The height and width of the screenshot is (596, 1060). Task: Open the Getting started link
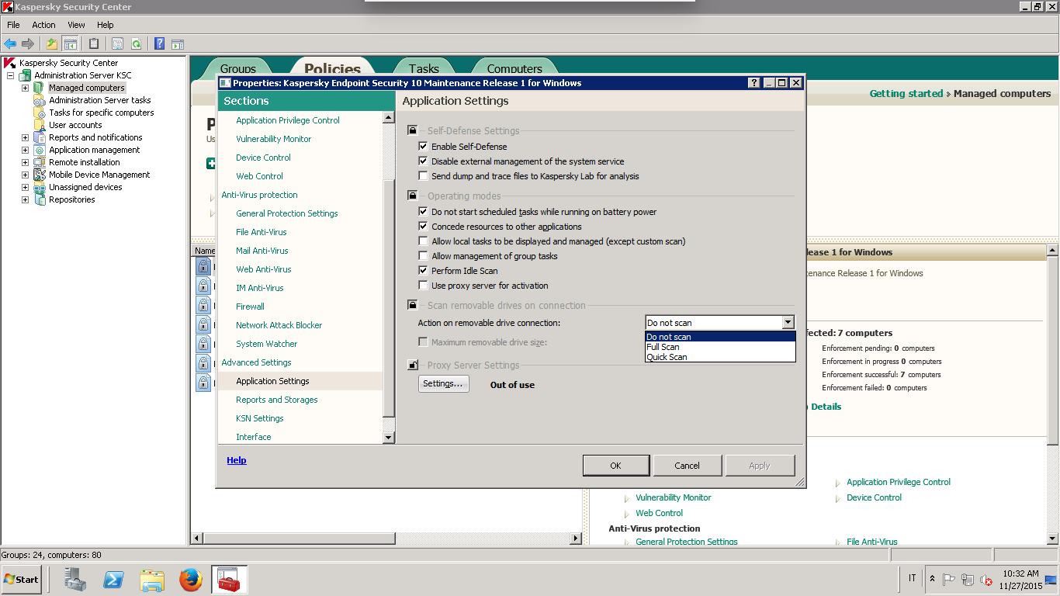click(906, 93)
